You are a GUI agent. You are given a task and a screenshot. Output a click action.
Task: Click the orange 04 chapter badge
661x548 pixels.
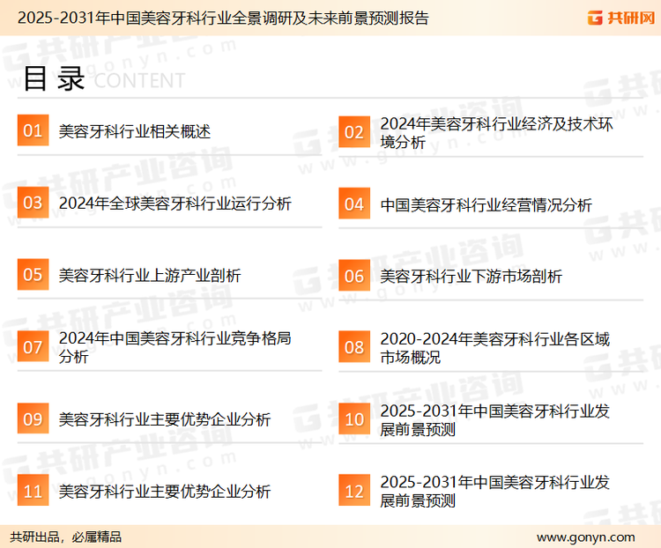point(354,204)
